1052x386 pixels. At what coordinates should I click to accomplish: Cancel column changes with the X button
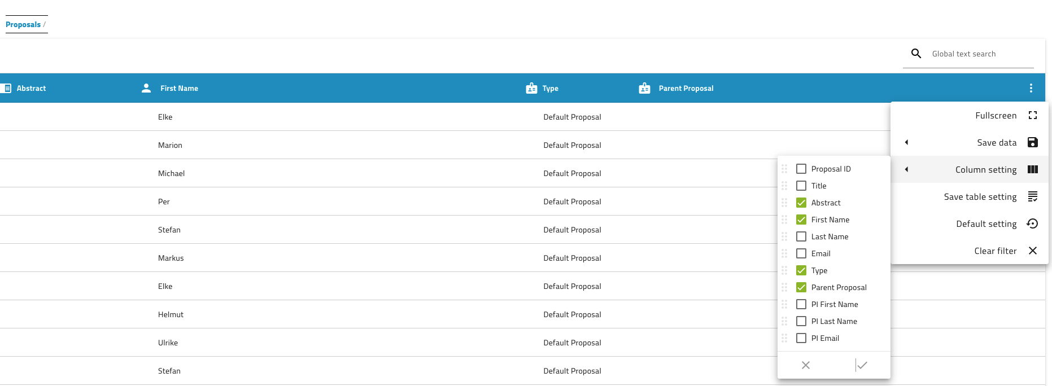point(806,365)
